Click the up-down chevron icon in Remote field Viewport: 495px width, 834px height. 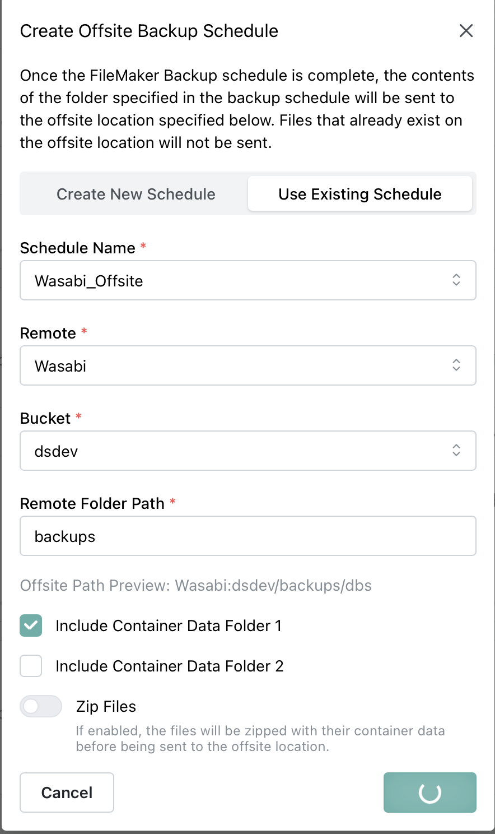click(x=456, y=365)
